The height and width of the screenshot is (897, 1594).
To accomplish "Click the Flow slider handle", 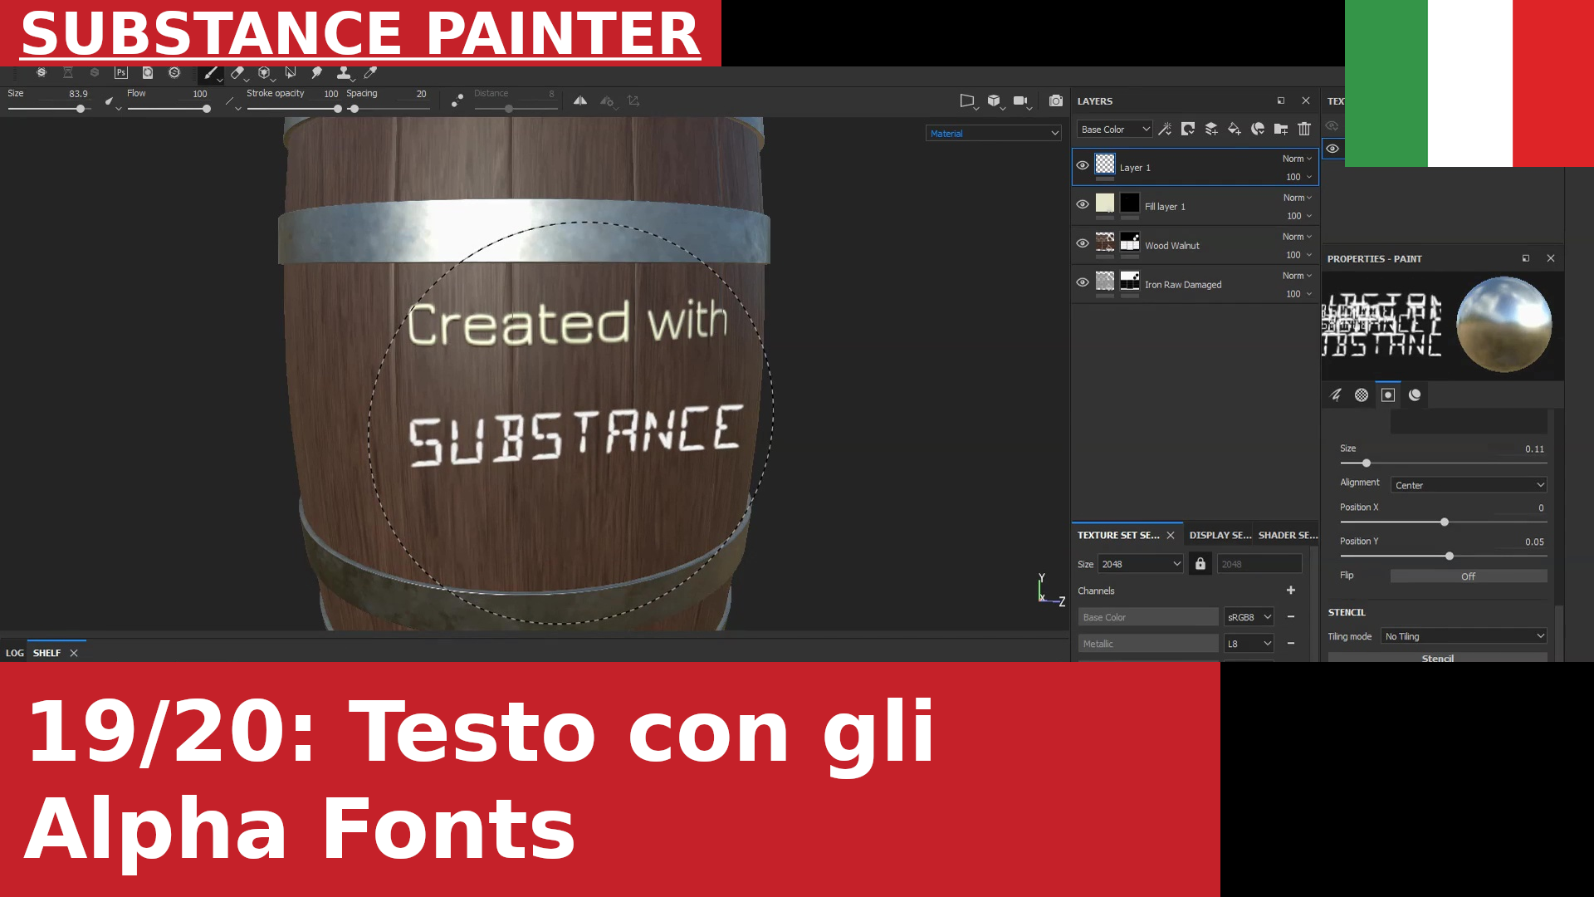I will point(206,109).
